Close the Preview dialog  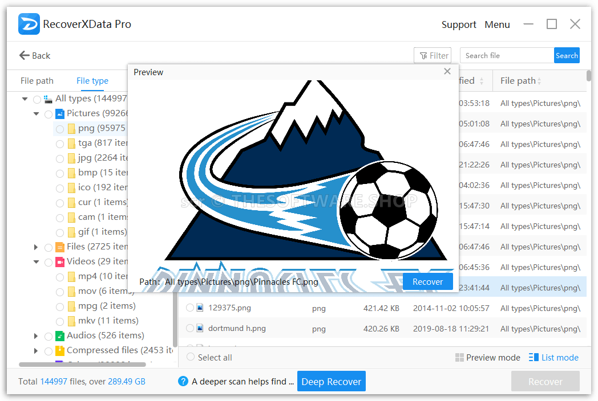447,71
